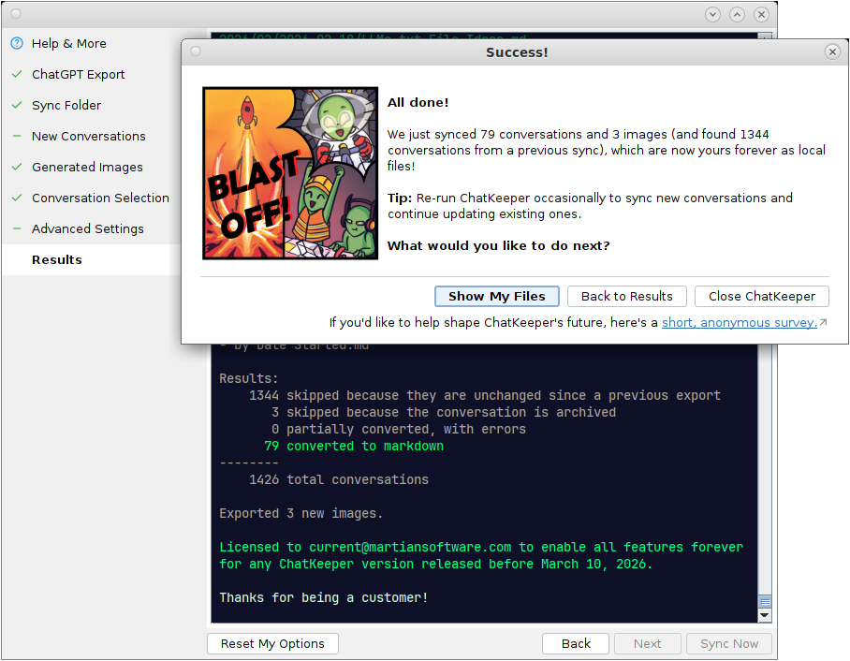Click the Back button at bottom
Image resolution: width=850 pixels, height=661 pixels.
tap(576, 643)
